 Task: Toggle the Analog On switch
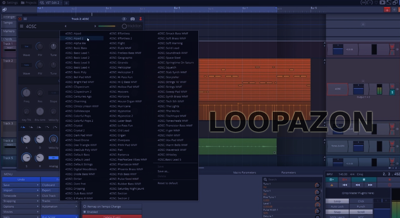tap(53, 158)
